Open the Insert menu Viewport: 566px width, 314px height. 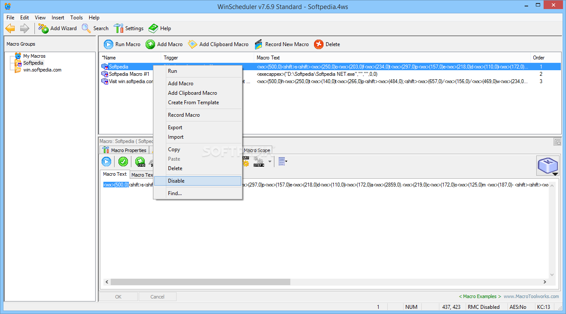pyautogui.click(x=58, y=18)
